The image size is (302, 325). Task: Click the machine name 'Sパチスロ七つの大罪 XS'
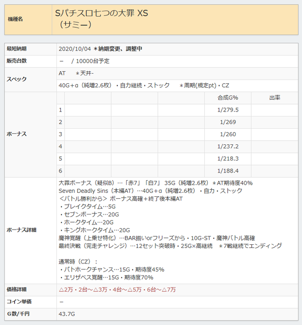coord(102,13)
